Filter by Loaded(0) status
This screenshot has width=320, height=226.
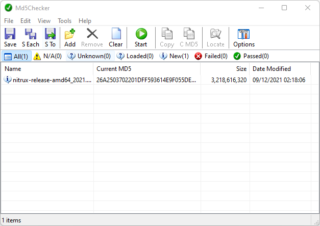pos(135,56)
